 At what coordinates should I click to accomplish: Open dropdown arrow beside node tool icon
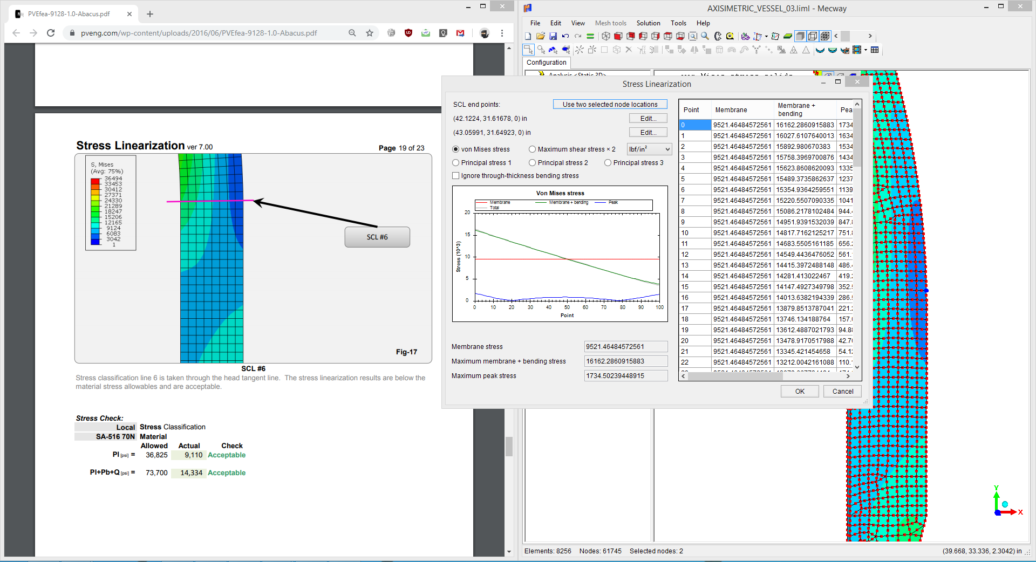pos(766,36)
